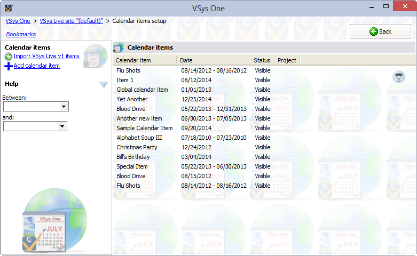This screenshot has height=256, width=417.
Task: Select the Christmas Party calendar row
Action: (137, 147)
